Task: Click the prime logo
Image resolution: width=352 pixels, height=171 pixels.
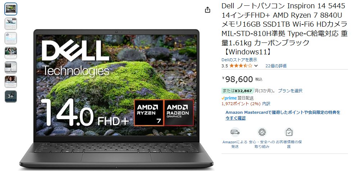Action: point(229,98)
